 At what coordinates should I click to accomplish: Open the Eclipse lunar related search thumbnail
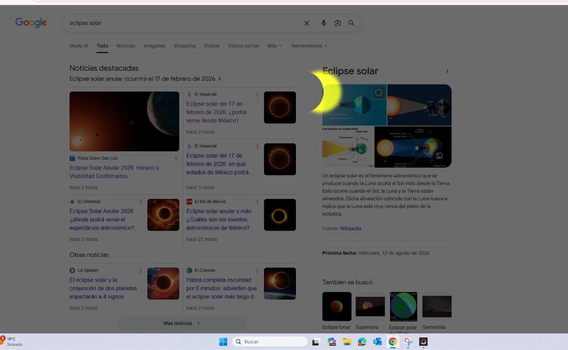point(337,307)
